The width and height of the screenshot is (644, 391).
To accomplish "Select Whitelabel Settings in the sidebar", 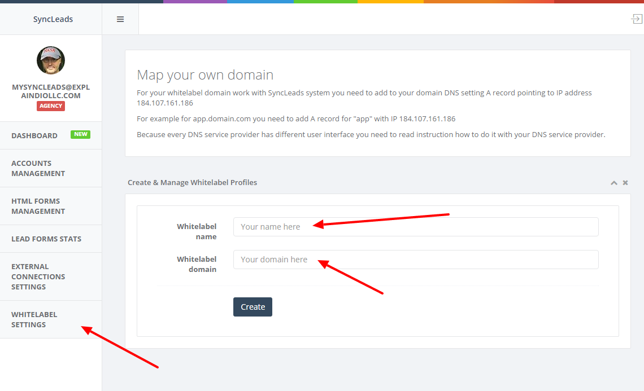I will 34,319.
